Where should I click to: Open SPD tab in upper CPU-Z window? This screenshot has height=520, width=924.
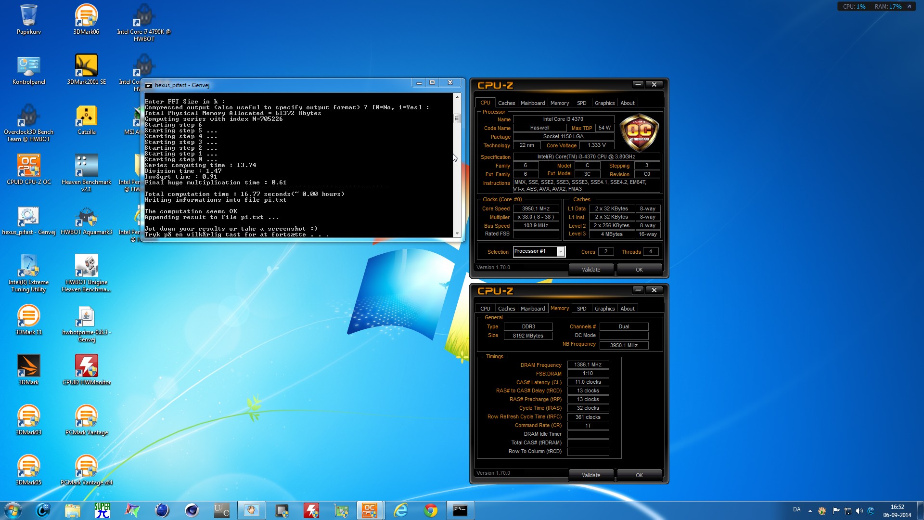(x=581, y=103)
